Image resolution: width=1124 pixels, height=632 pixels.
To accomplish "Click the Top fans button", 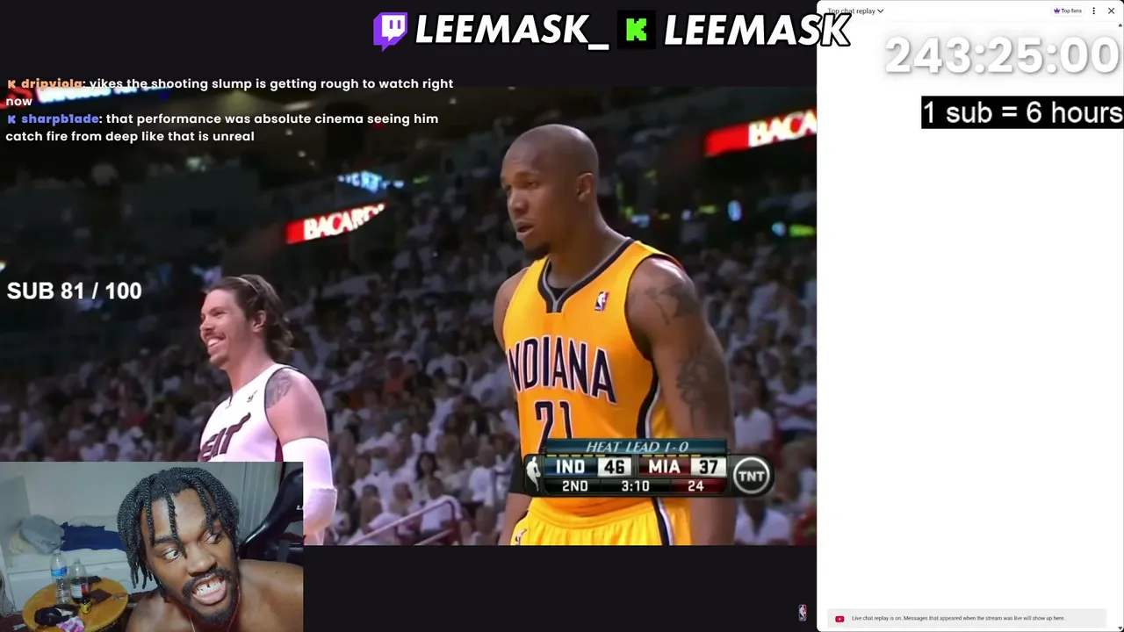I will tap(1068, 11).
